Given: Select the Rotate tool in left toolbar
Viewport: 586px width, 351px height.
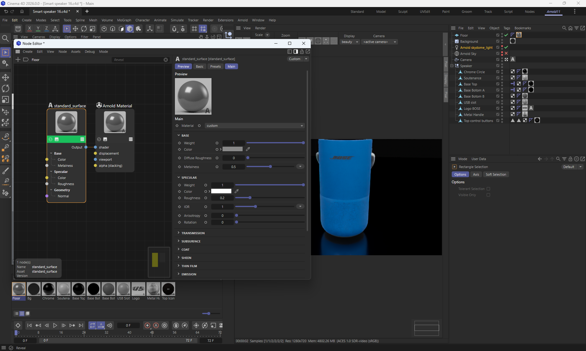Looking at the screenshot, I should (5, 88).
